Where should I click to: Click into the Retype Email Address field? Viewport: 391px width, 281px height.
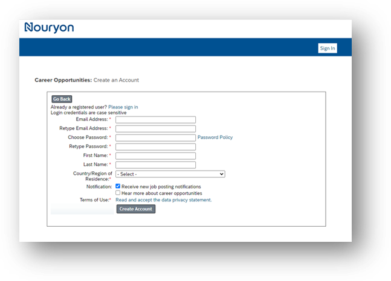(155, 128)
